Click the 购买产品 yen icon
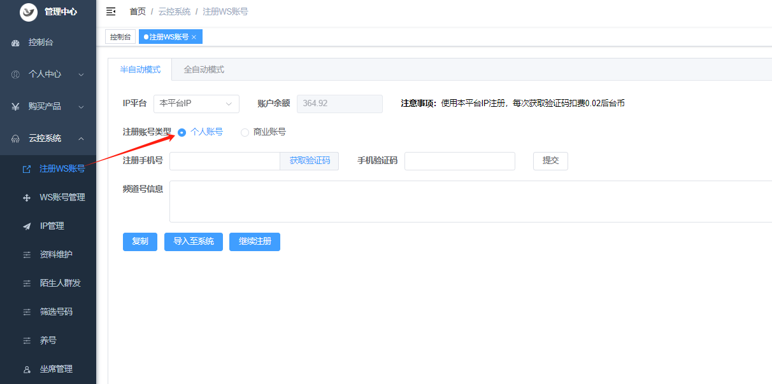The height and width of the screenshot is (384, 772). click(16, 106)
